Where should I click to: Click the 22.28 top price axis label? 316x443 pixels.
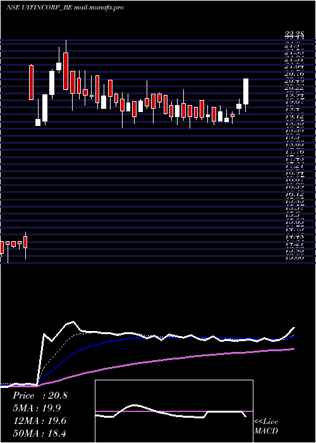[295, 34]
